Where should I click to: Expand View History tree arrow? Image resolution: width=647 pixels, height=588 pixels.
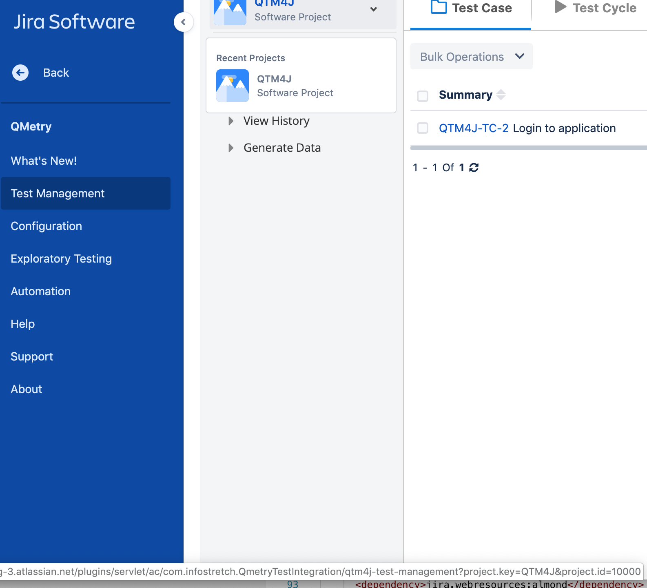(x=231, y=121)
